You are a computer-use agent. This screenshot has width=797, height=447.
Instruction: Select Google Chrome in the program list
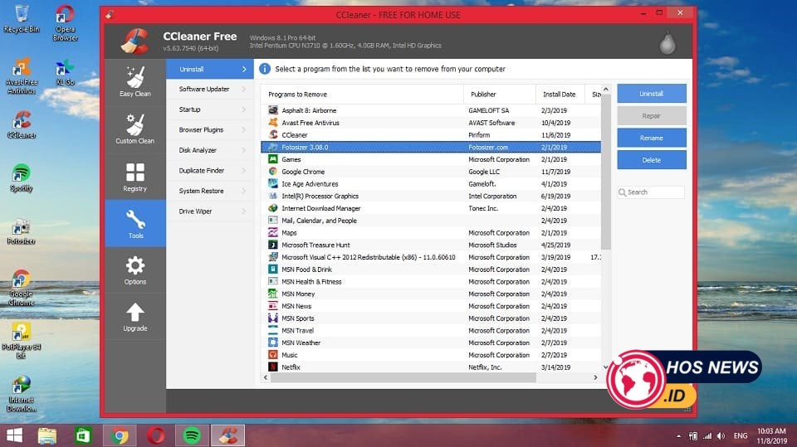click(x=302, y=172)
